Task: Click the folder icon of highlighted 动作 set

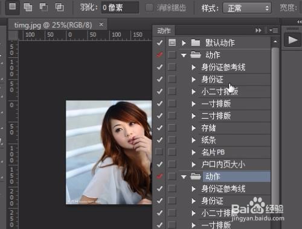Action: 196,177
